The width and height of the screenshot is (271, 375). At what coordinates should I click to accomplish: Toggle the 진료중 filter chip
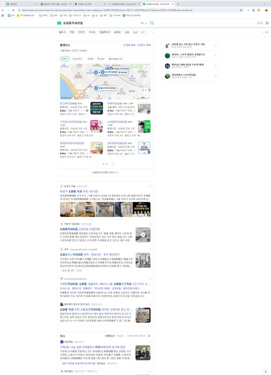click(x=91, y=59)
